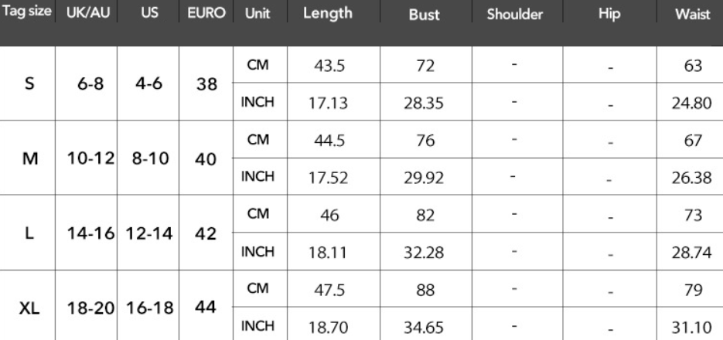Select the Shoulder column header

[514, 14]
